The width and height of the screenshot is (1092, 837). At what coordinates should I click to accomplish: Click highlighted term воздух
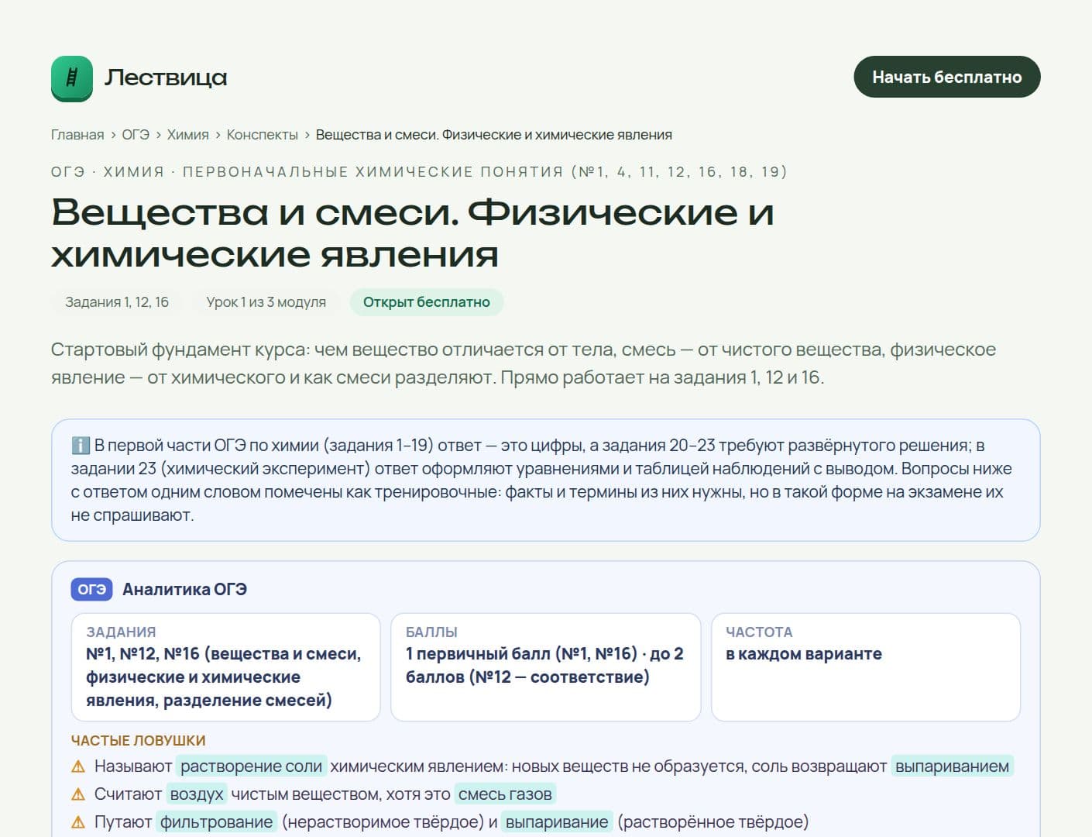pyautogui.click(x=197, y=794)
